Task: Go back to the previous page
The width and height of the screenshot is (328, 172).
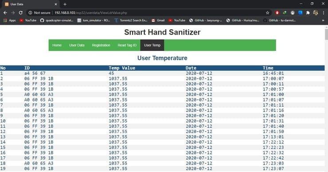Action: coord(5,13)
